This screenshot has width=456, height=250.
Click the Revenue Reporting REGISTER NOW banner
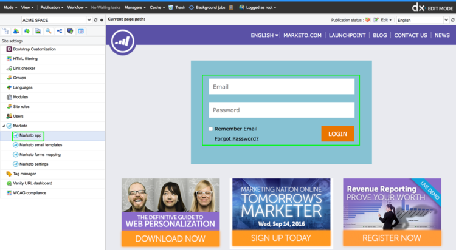tap(392, 212)
